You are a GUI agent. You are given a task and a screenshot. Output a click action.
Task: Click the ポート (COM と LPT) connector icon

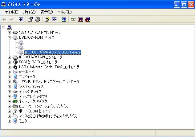(x=15, y=111)
